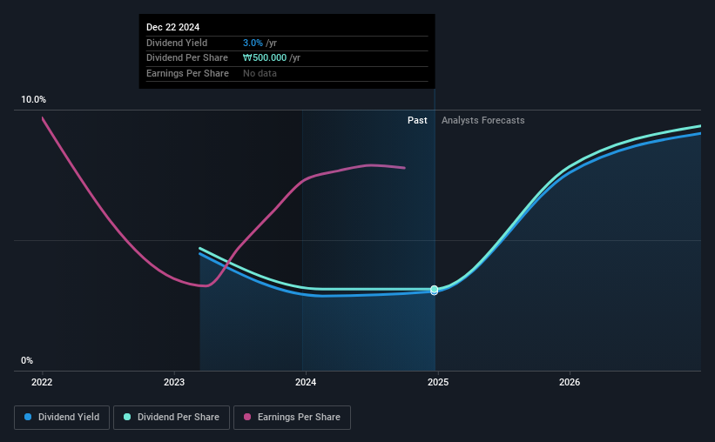715x442 pixels.
Task: Click the blue Dividend Yield legend dot
Action: click(28, 417)
